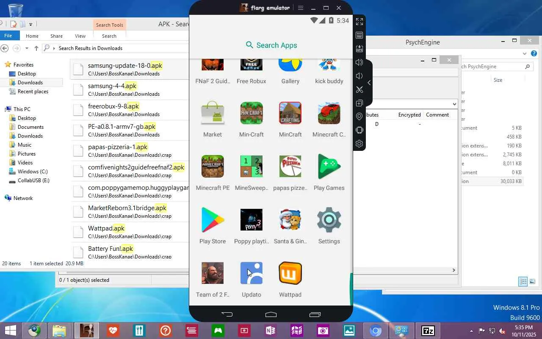This screenshot has height=339, width=542.
Task: Open the 7-Zip path dropdown arrow
Action: coord(454,104)
